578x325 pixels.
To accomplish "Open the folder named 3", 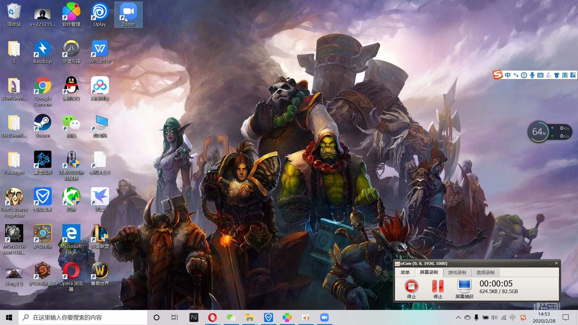I will tap(14, 52).
